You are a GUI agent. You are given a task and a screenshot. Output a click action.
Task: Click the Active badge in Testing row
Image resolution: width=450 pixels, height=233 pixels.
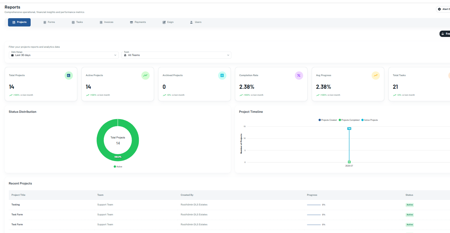(410, 205)
